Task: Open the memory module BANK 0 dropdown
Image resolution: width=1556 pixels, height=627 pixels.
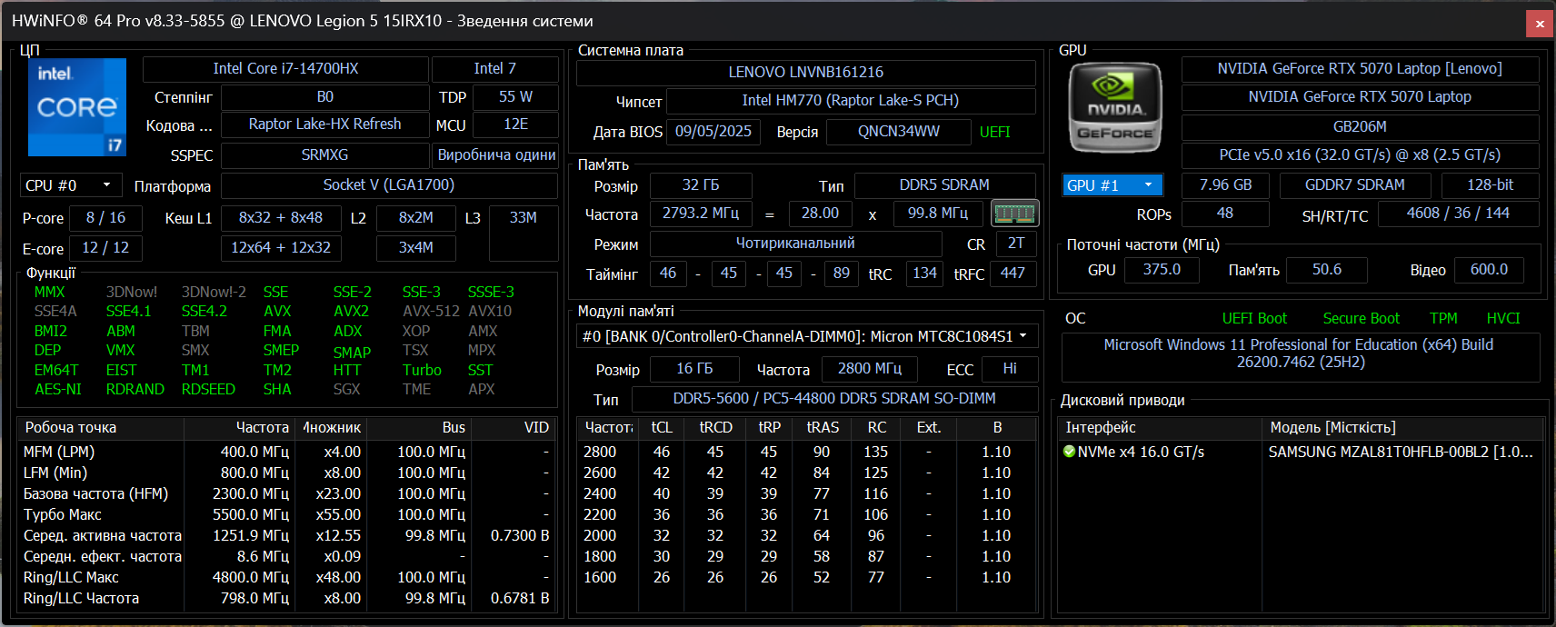Action: [x=806, y=336]
